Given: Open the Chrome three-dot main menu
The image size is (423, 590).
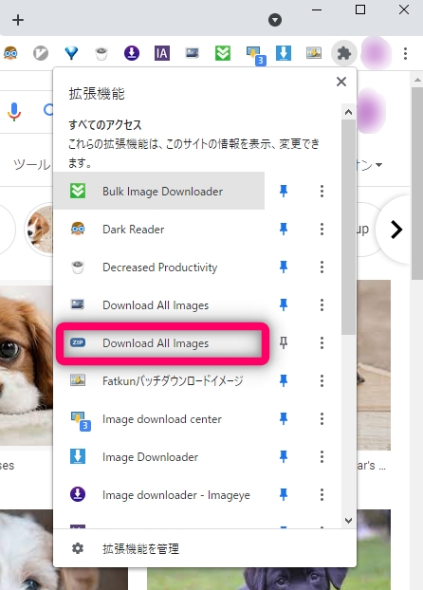Looking at the screenshot, I should [x=405, y=53].
